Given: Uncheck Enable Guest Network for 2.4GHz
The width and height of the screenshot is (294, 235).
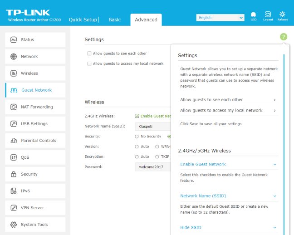Looking at the screenshot, I should coord(137,116).
